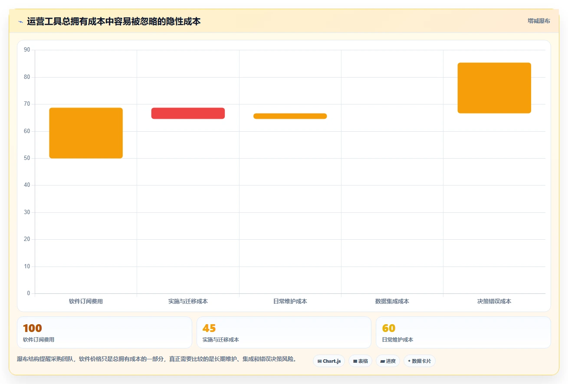This screenshot has width=568, height=384.
Task: Select the 数据卡片 tag chip
Action: pyautogui.click(x=419, y=361)
